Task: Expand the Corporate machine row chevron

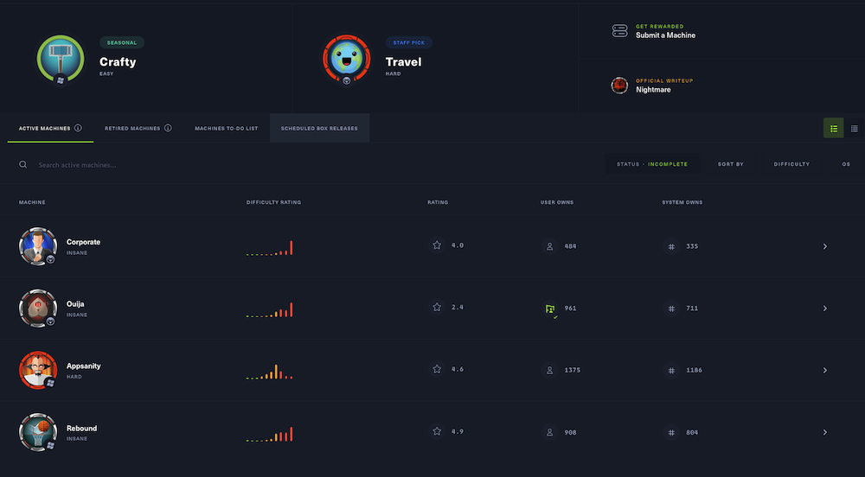Action: pyautogui.click(x=824, y=246)
